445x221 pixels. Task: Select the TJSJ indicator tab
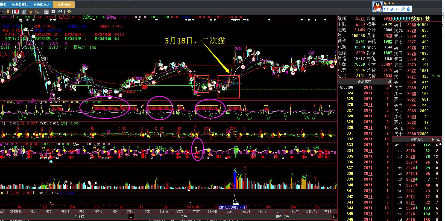click(x=196, y=211)
